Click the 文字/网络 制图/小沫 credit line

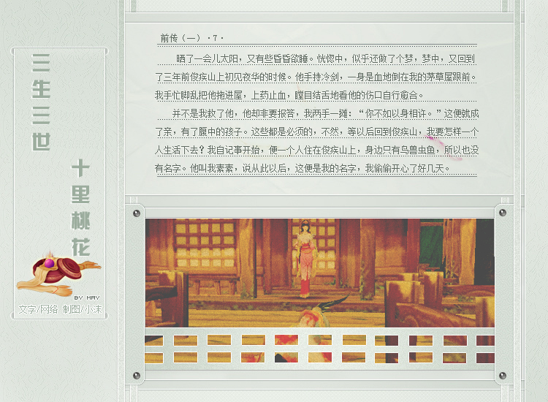point(61,309)
